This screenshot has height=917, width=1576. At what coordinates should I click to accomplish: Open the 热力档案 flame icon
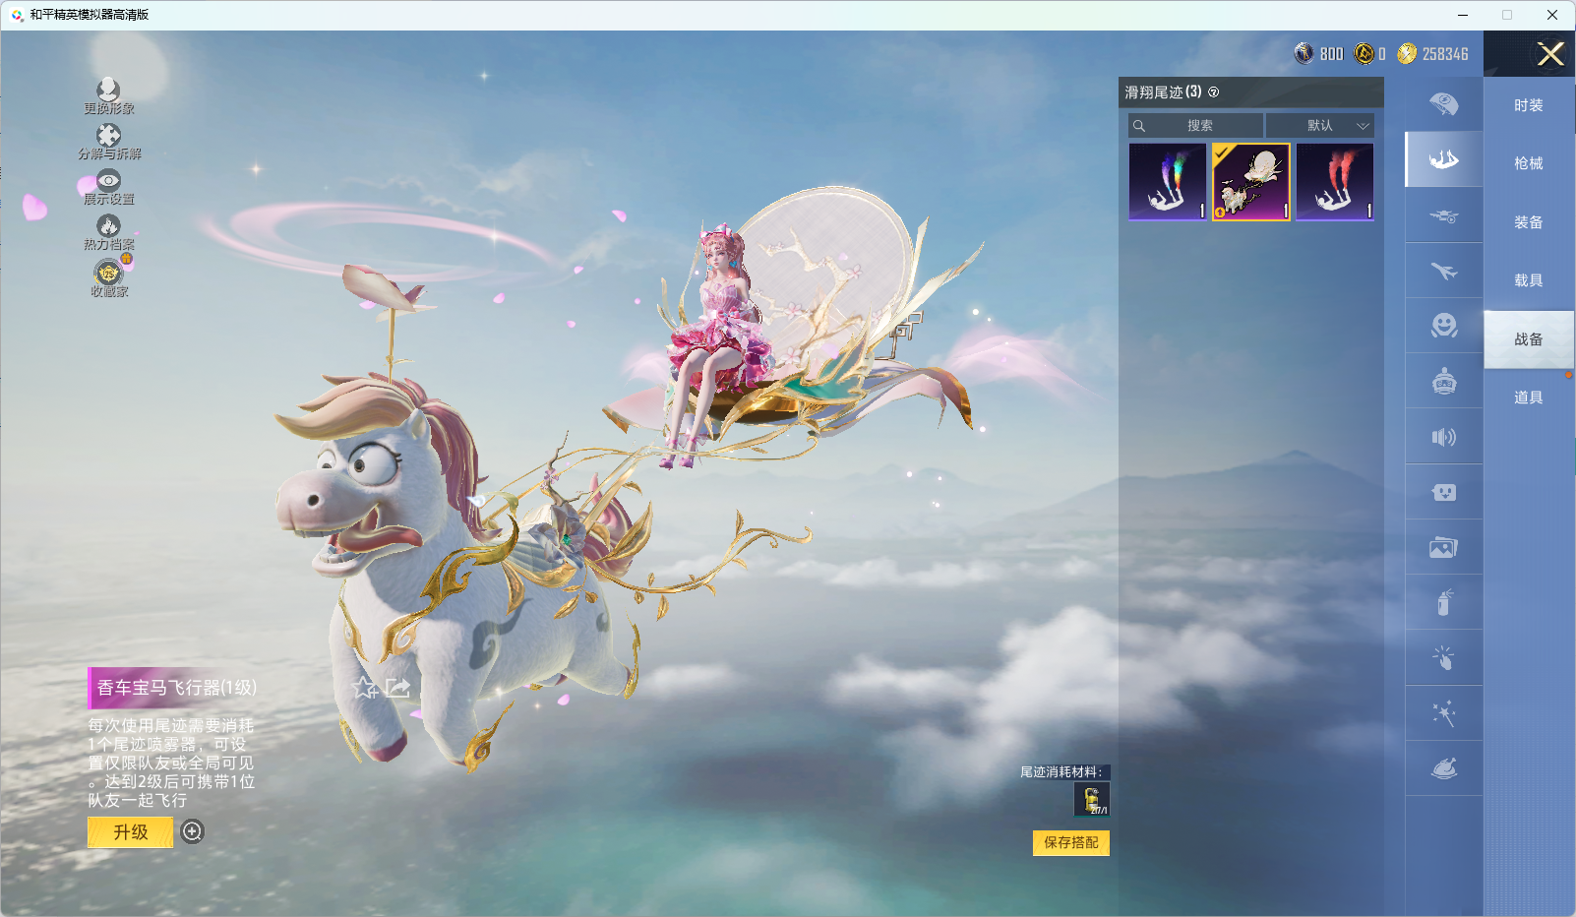coord(108,226)
